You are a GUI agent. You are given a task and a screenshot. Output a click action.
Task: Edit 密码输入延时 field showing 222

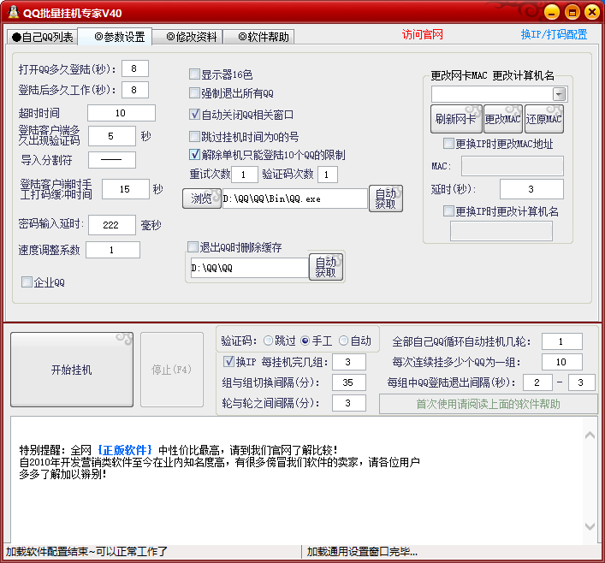coord(112,225)
